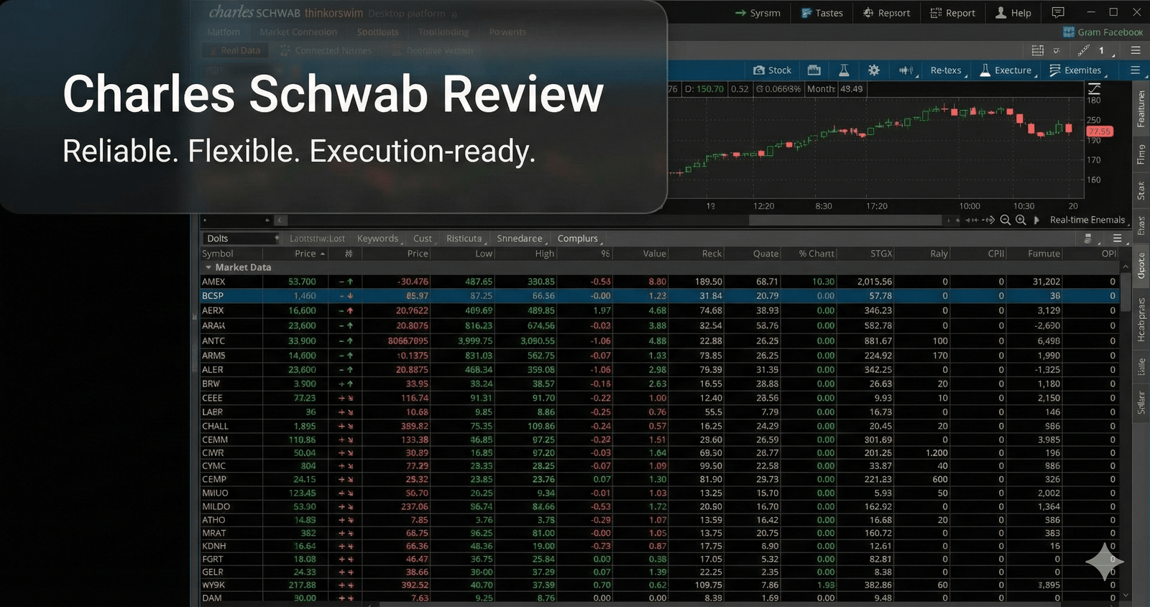Open the Stak side tab

pos(1141,191)
